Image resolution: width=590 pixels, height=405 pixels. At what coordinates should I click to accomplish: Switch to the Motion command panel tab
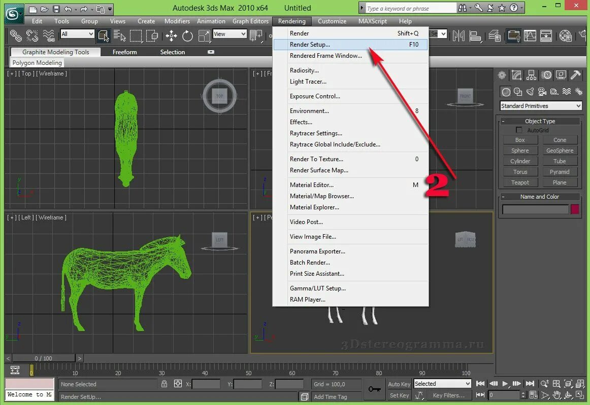tap(546, 75)
